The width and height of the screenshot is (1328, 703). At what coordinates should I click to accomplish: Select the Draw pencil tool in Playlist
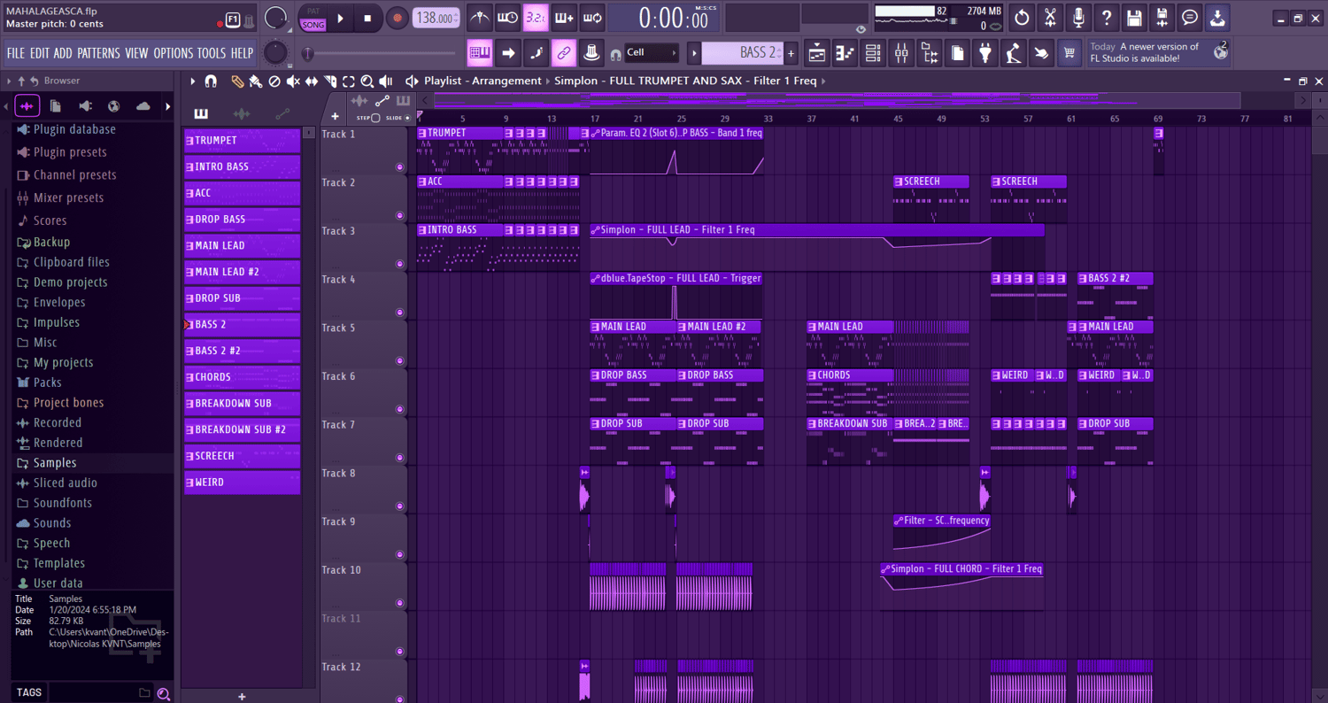pos(237,81)
